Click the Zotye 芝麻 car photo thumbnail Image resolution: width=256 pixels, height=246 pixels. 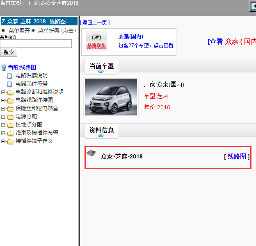pos(111,97)
